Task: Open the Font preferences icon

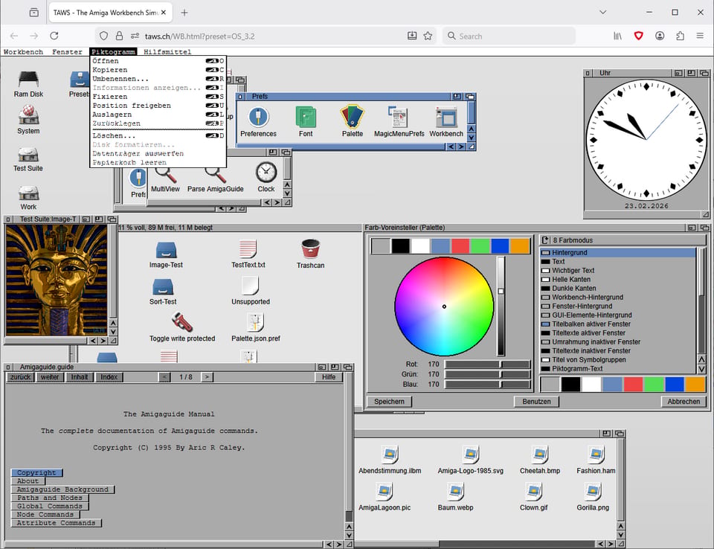Action: coord(306,117)
